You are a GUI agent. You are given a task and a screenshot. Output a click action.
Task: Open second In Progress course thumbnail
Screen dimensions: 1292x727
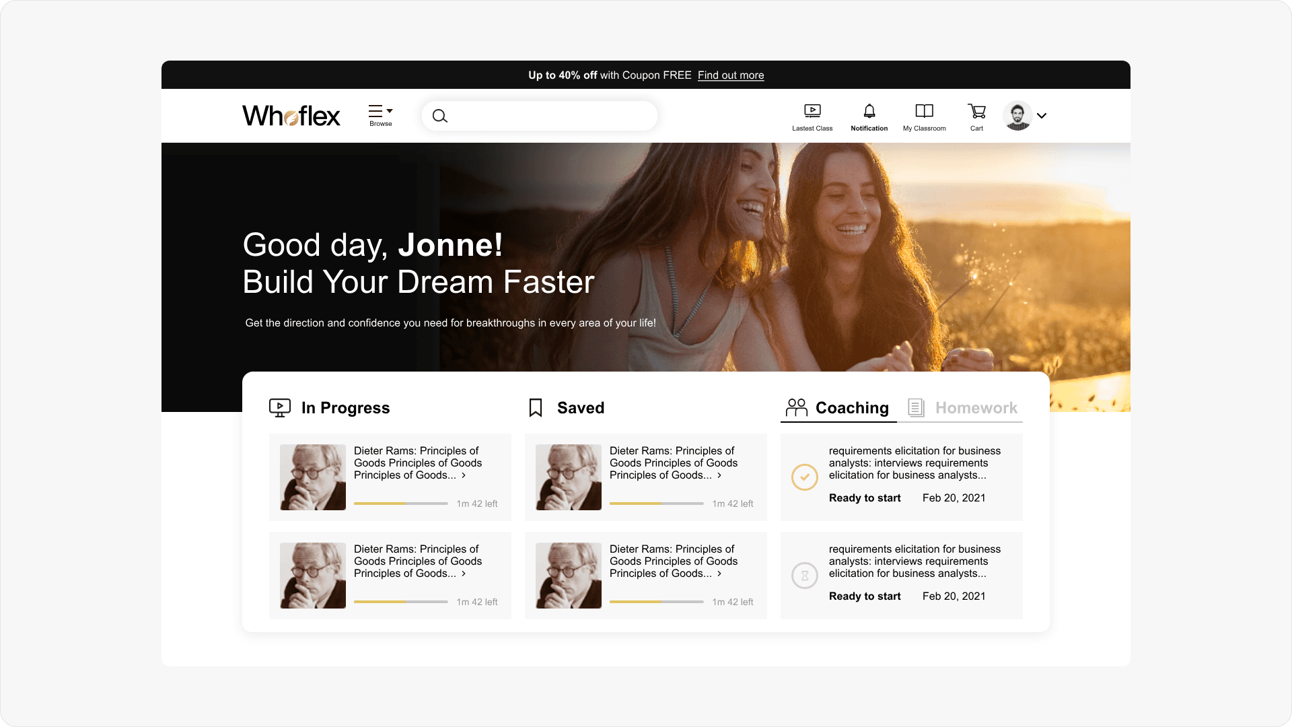(x=313, y=576)
